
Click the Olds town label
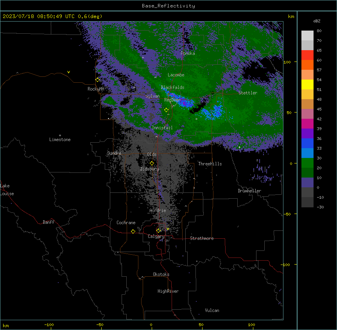(152, 154)
